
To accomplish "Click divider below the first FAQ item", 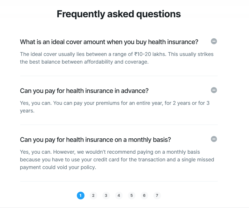I will pos(119,76).
